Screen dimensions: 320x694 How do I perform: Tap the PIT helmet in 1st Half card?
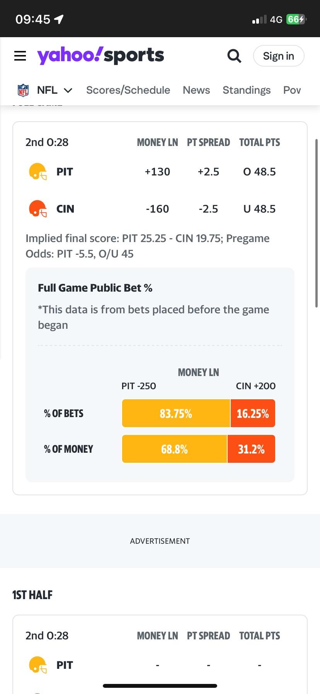click(38, 665)
